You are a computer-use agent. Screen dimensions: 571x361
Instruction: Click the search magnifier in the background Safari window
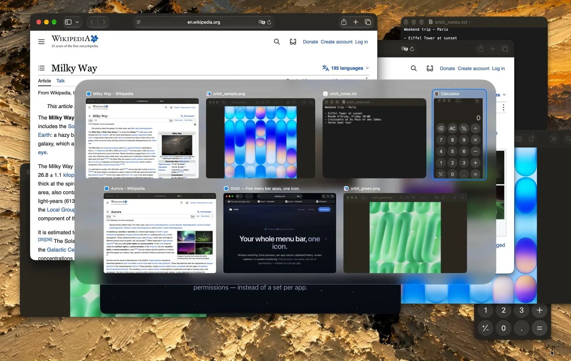(414, 68)
